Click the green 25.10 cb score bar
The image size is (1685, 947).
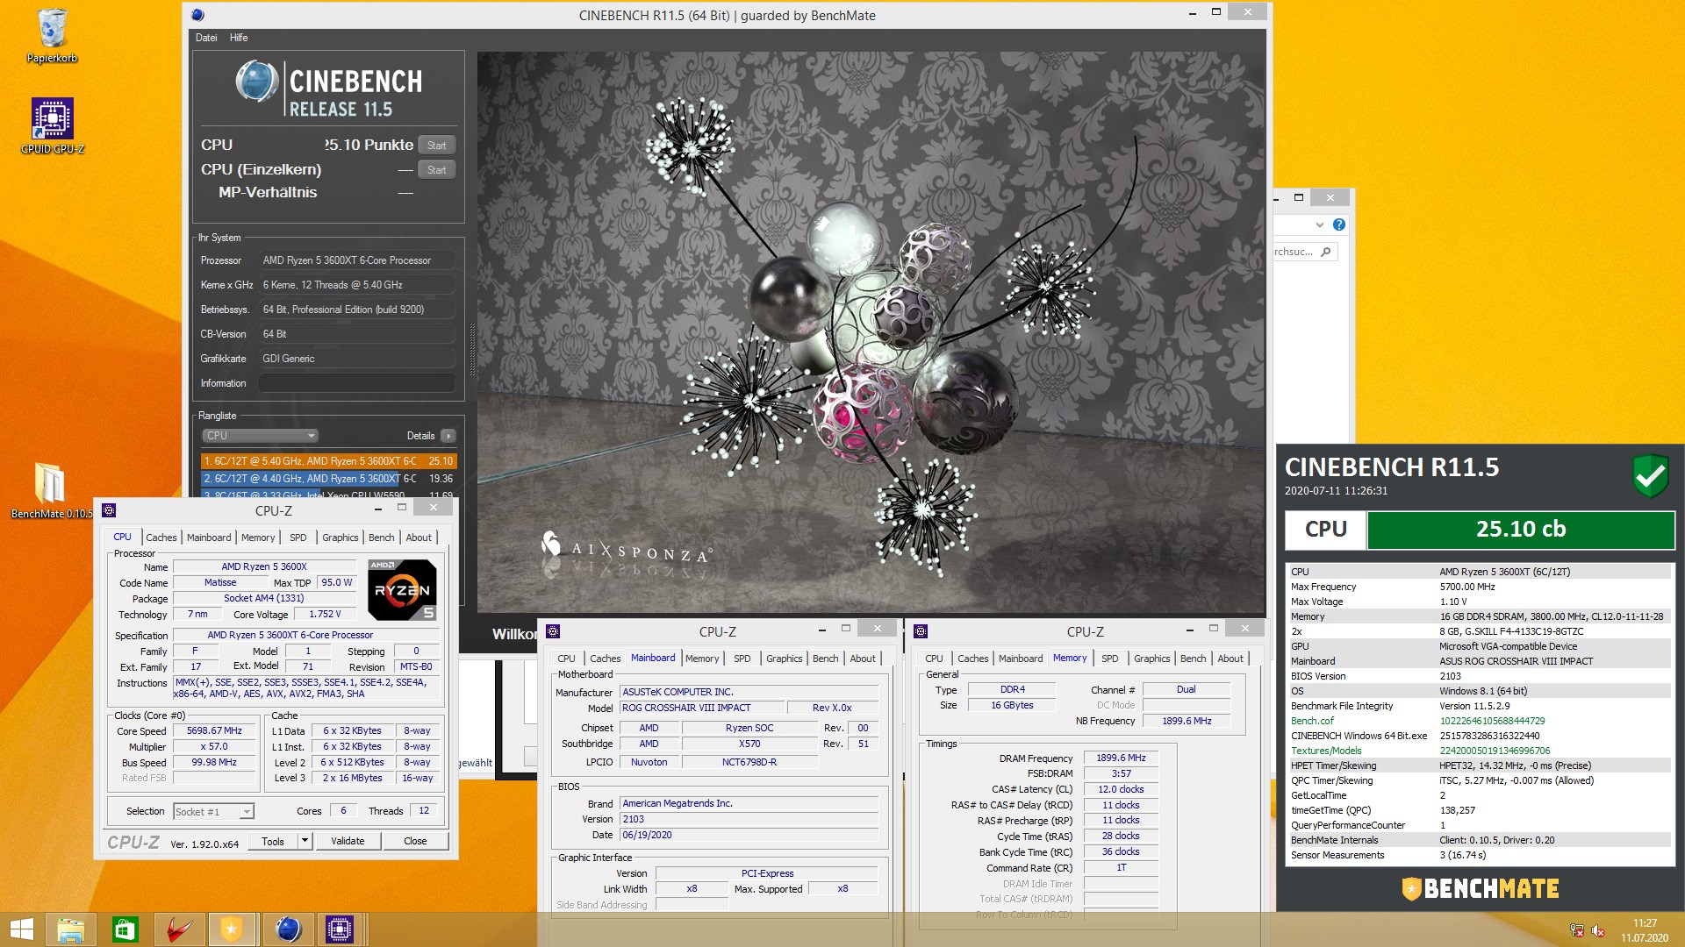pos(1520,530)
